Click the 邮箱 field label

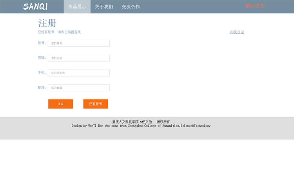pyautogui.click(x=42, y=88)
